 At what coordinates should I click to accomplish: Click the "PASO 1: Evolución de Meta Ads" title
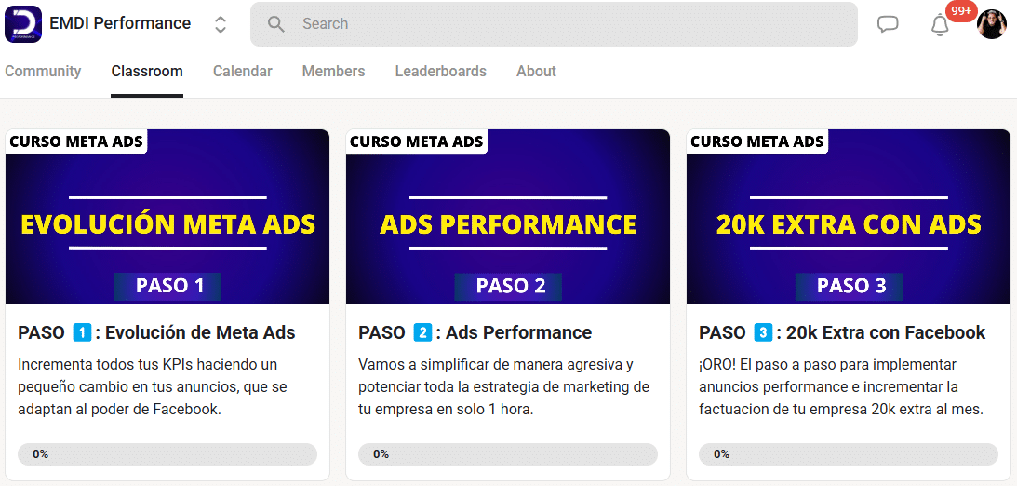click(x=156, y=332)
